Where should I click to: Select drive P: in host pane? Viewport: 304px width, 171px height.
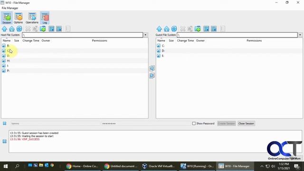pos(75,71)
